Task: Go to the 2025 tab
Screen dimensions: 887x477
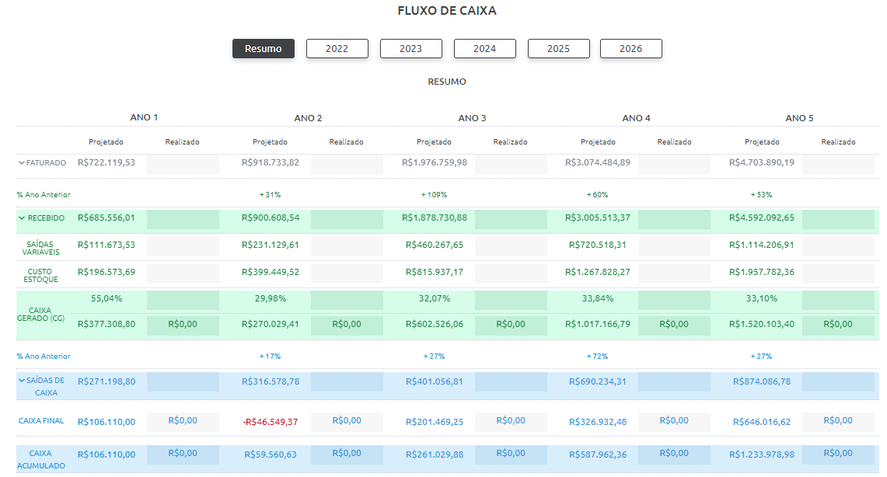Action: (x=558, y=48)
